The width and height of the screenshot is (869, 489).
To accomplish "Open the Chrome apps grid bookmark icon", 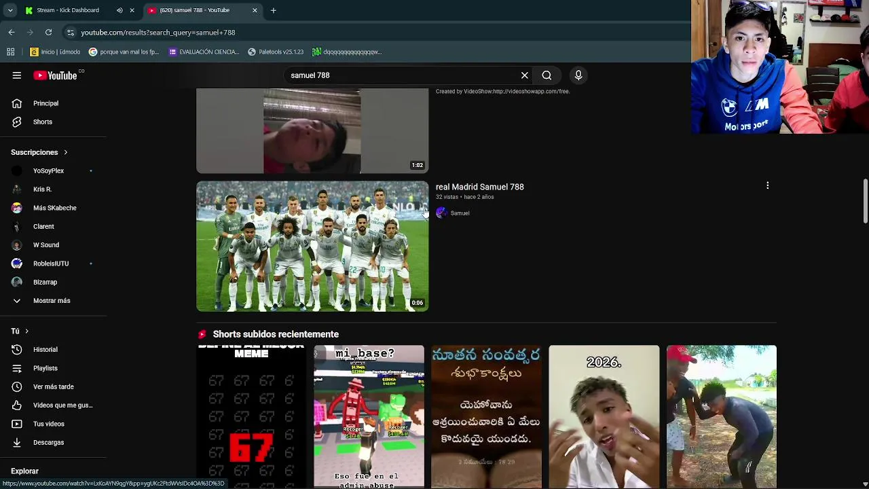I will 10,52.
